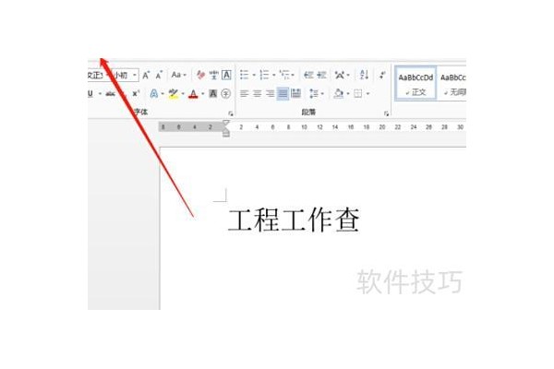Align the text to the left

coord(244,93)
